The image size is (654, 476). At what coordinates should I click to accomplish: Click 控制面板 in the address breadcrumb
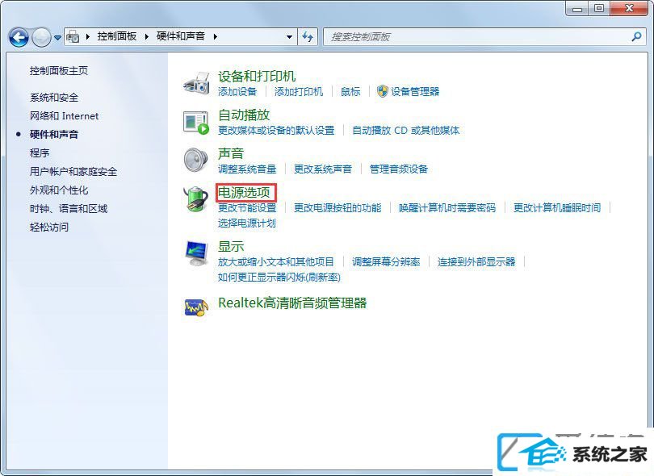(117, 36)
